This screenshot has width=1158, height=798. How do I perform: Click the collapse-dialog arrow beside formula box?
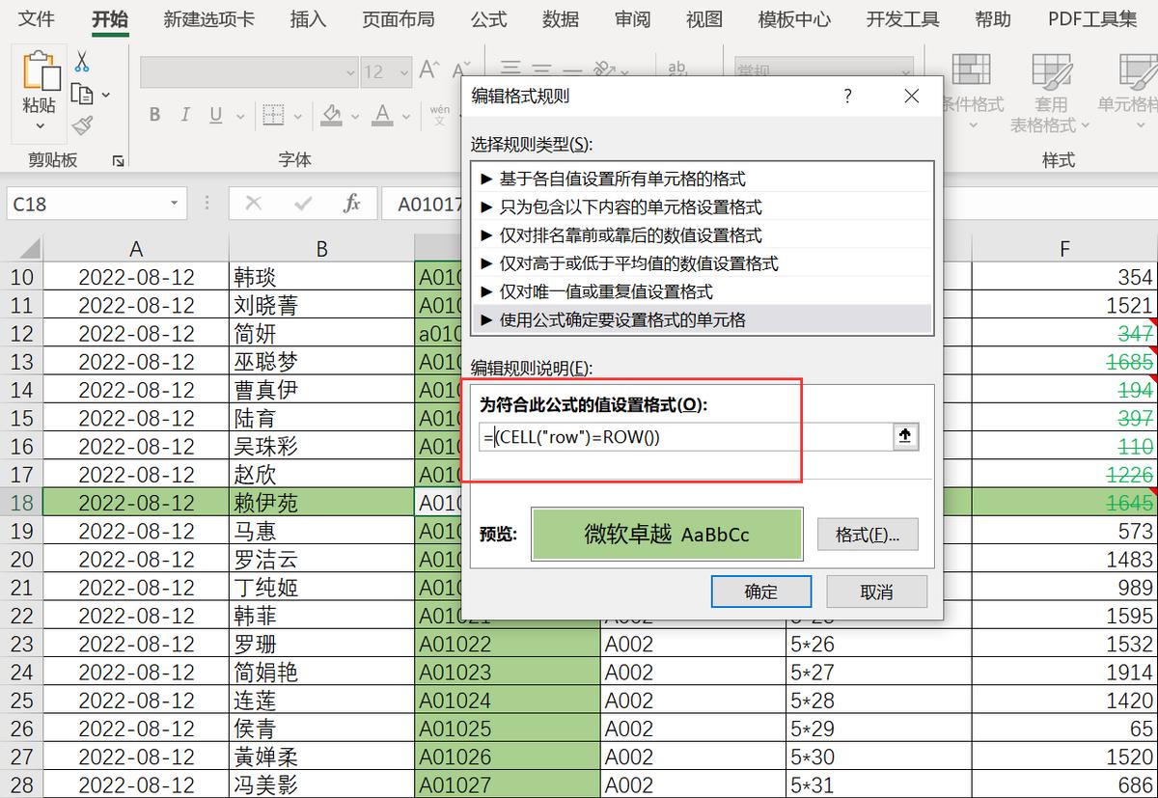[x=904, y=437]
